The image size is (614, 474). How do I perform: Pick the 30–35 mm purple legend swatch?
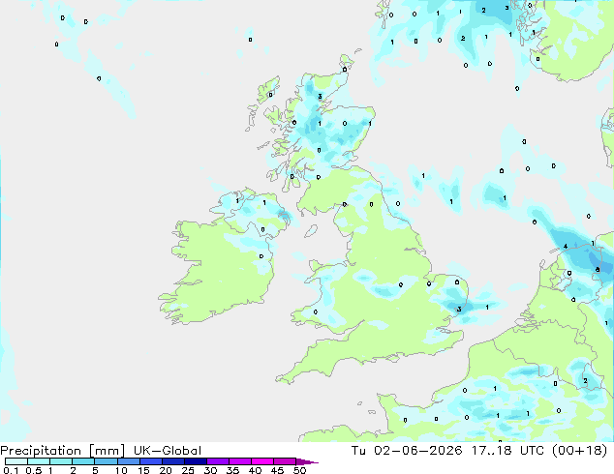pyautogui.click(x=217, y=461)
